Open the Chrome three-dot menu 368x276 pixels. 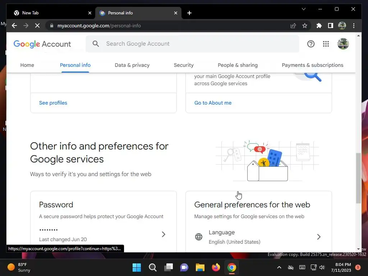[354, 26]
